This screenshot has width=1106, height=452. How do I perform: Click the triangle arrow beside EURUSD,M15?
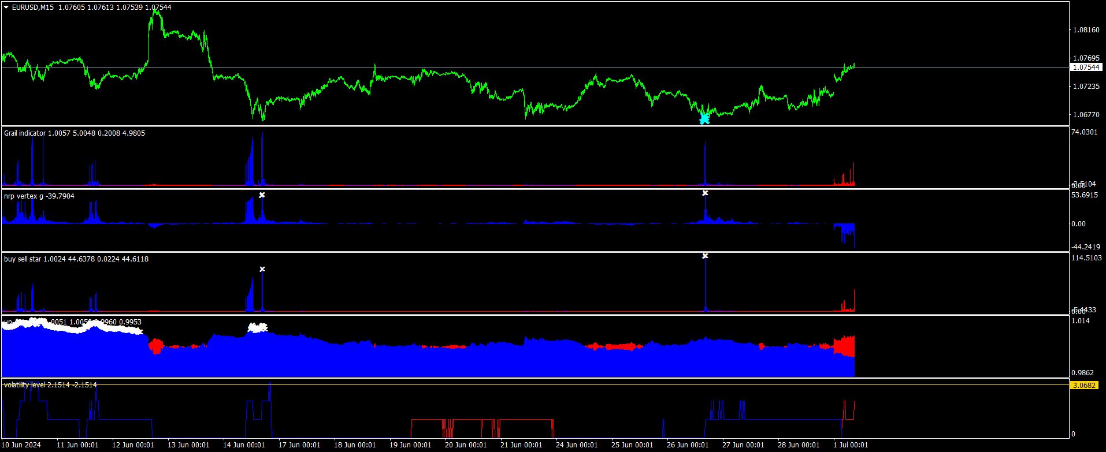point(6,8)
